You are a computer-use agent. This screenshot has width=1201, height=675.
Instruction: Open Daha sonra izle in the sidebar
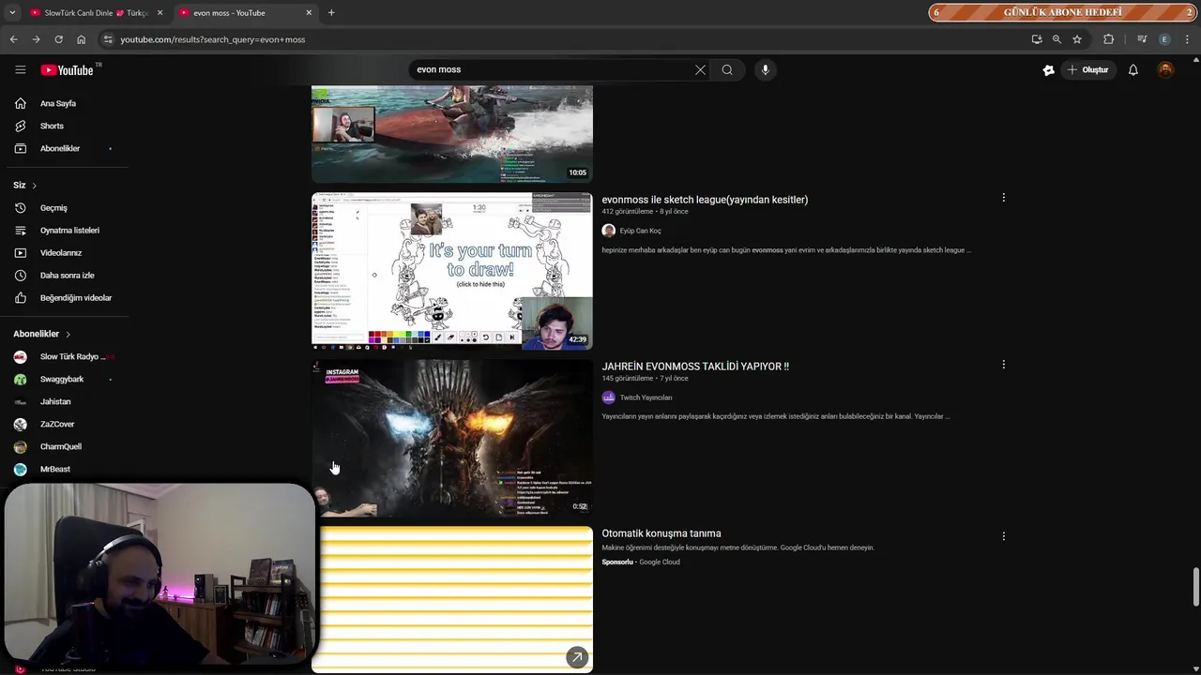coord(66,275)
